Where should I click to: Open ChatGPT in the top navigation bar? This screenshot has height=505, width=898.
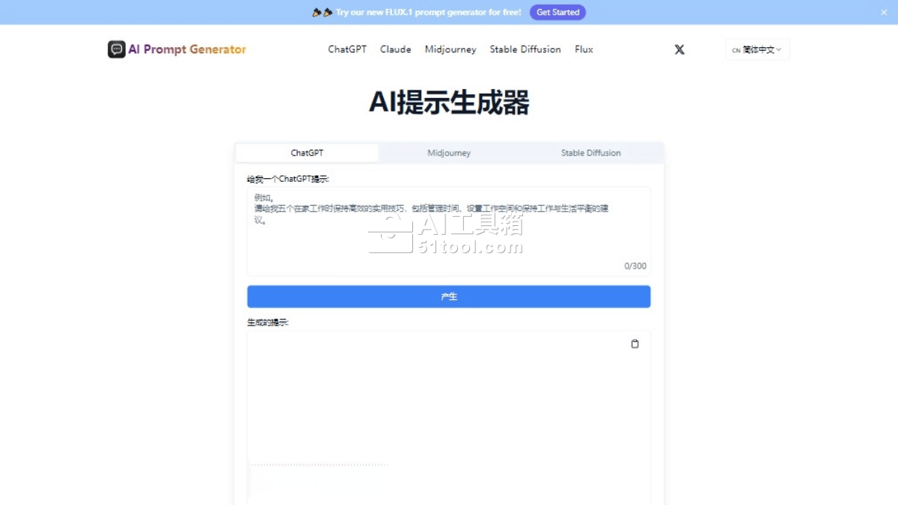click(x=347, y=49)
